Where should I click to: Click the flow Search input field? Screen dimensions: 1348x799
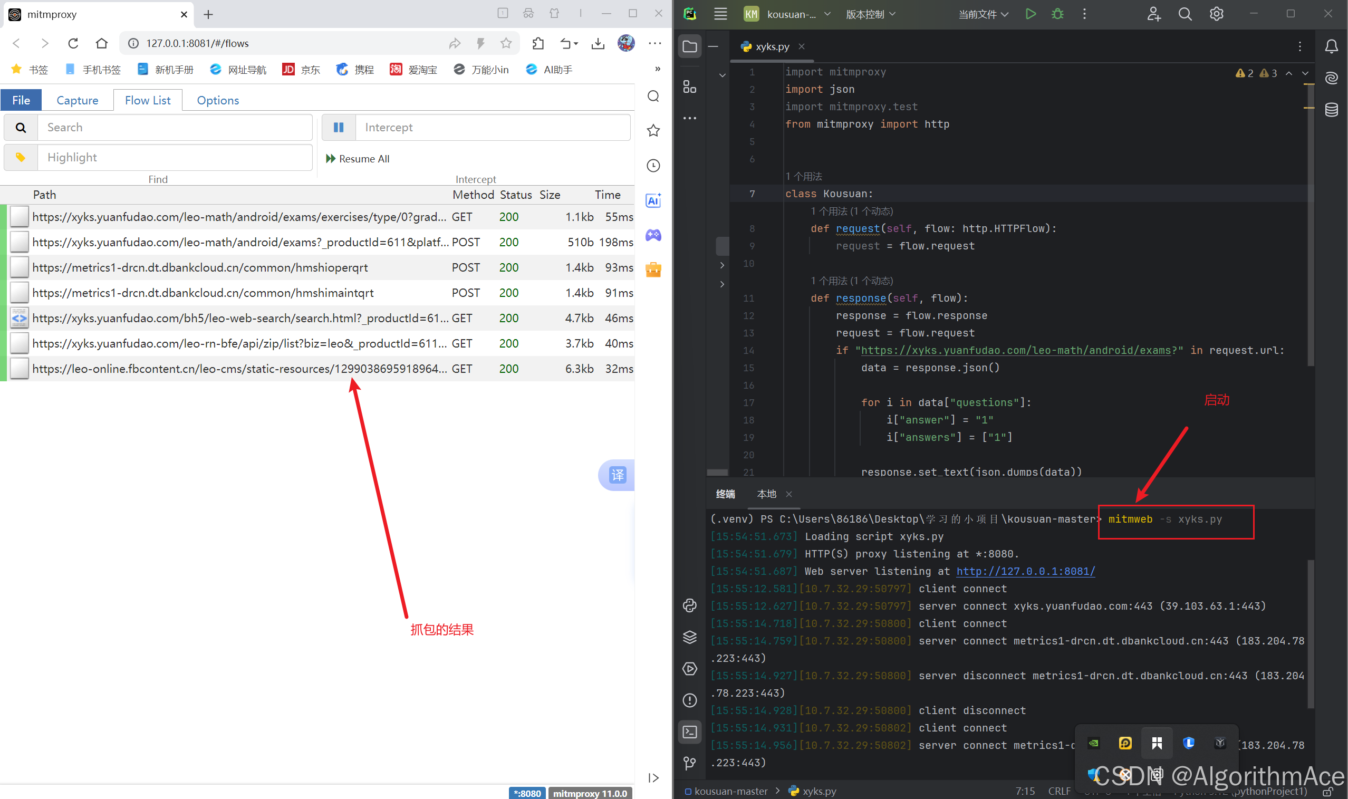point(175,128)
